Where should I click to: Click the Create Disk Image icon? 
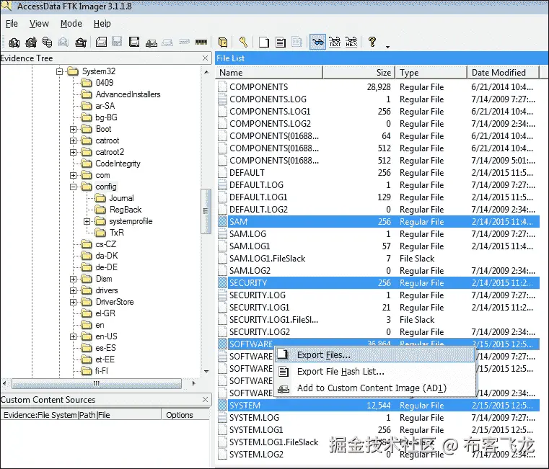tap(101, 43)
